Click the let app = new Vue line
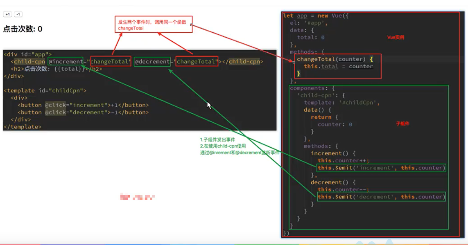Viewport: 468px width, 245px height. (315, 15)
